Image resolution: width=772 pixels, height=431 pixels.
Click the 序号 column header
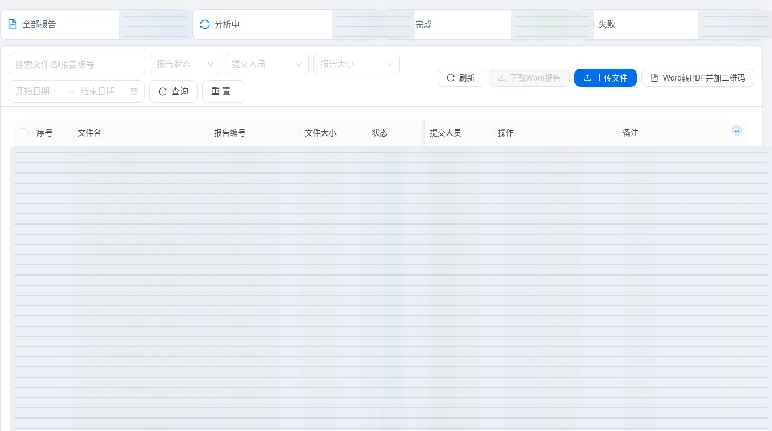point(52,133)
